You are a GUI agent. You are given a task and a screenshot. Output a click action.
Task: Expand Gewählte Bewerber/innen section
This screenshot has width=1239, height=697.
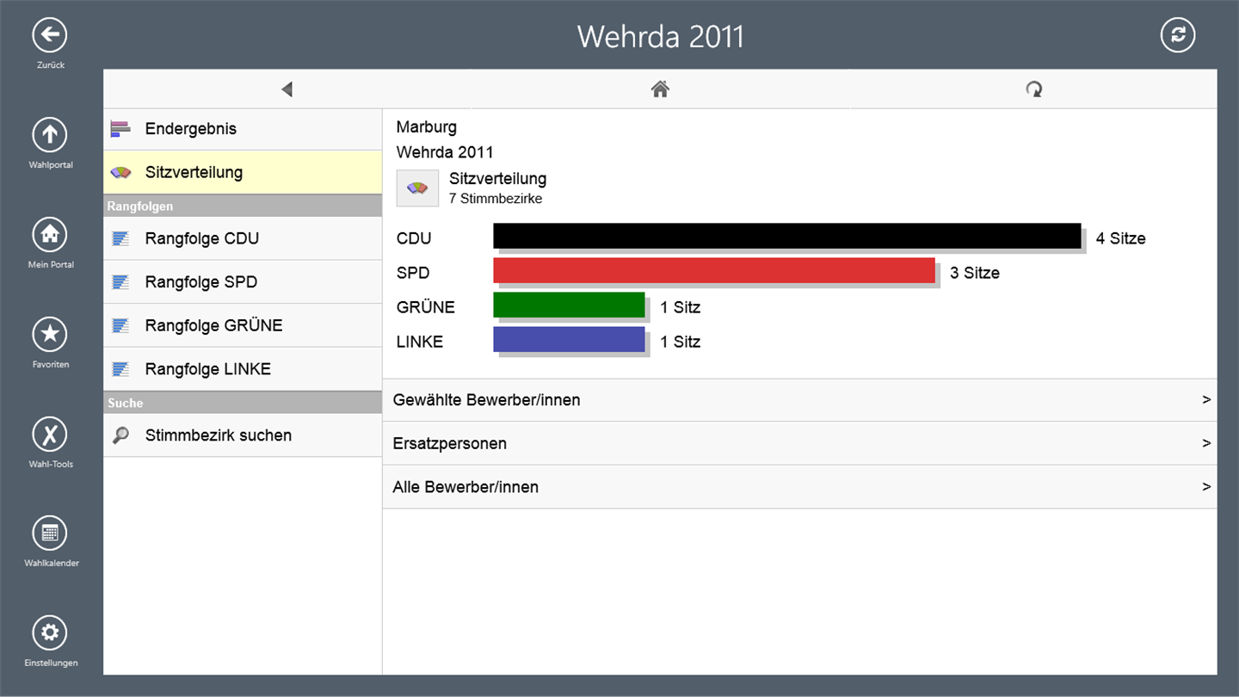click(799, 400)
